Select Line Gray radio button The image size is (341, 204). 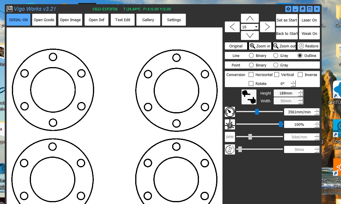tap(276, 55)
